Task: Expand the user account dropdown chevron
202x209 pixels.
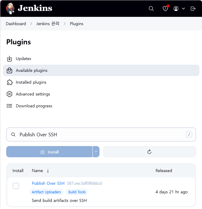Action: 183,9
